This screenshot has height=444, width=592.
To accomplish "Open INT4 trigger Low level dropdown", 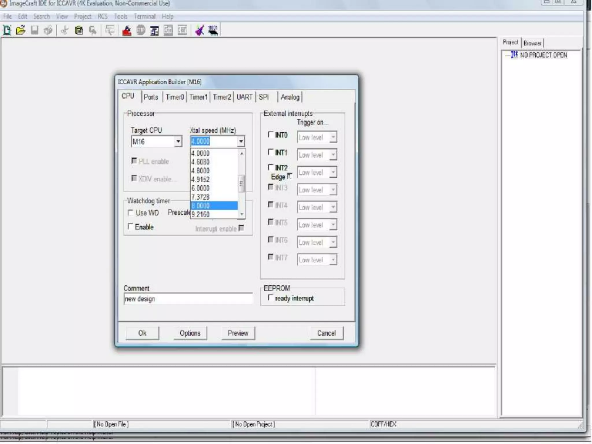I will pyautogui.click(x=333, y=207).
